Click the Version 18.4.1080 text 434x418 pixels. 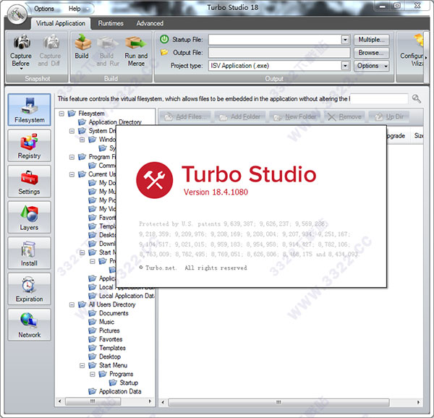(216, 192)
